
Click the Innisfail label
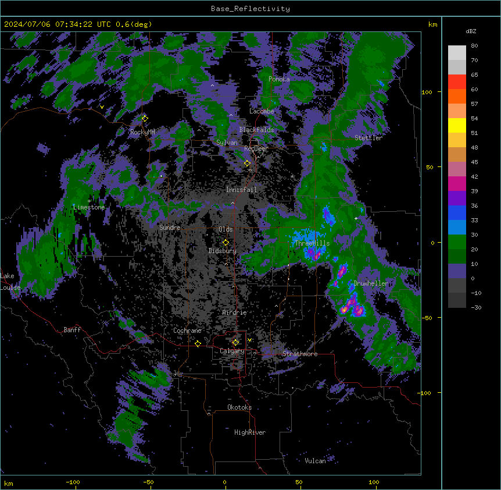(241, 190)
